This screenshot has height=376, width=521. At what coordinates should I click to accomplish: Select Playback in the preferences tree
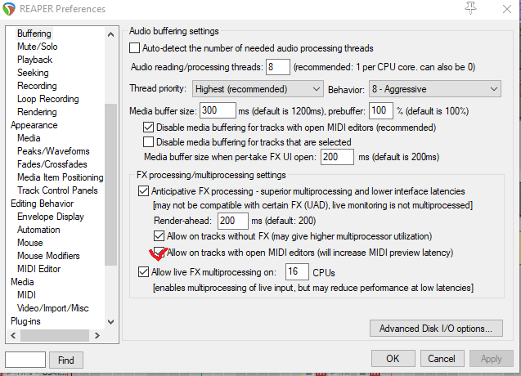[35, 60]
